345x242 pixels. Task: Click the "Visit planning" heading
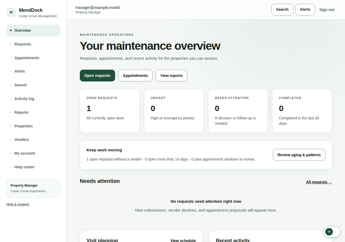click(x=102, y=240)
